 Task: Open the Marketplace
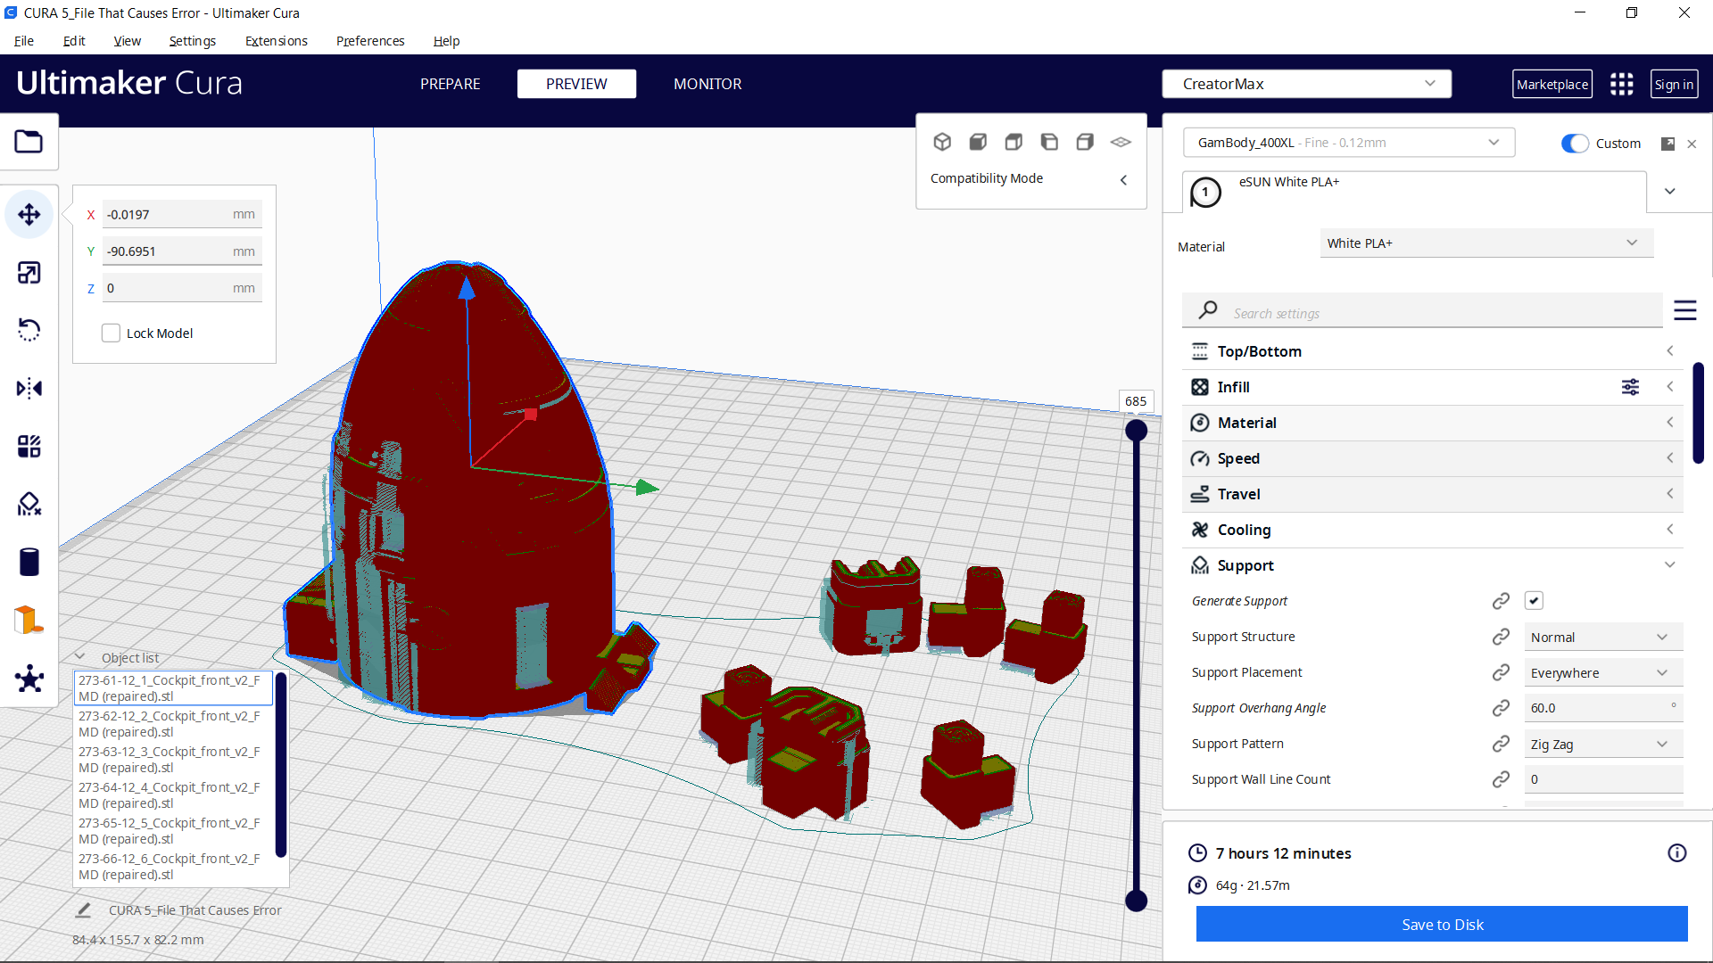(1552, 84)
